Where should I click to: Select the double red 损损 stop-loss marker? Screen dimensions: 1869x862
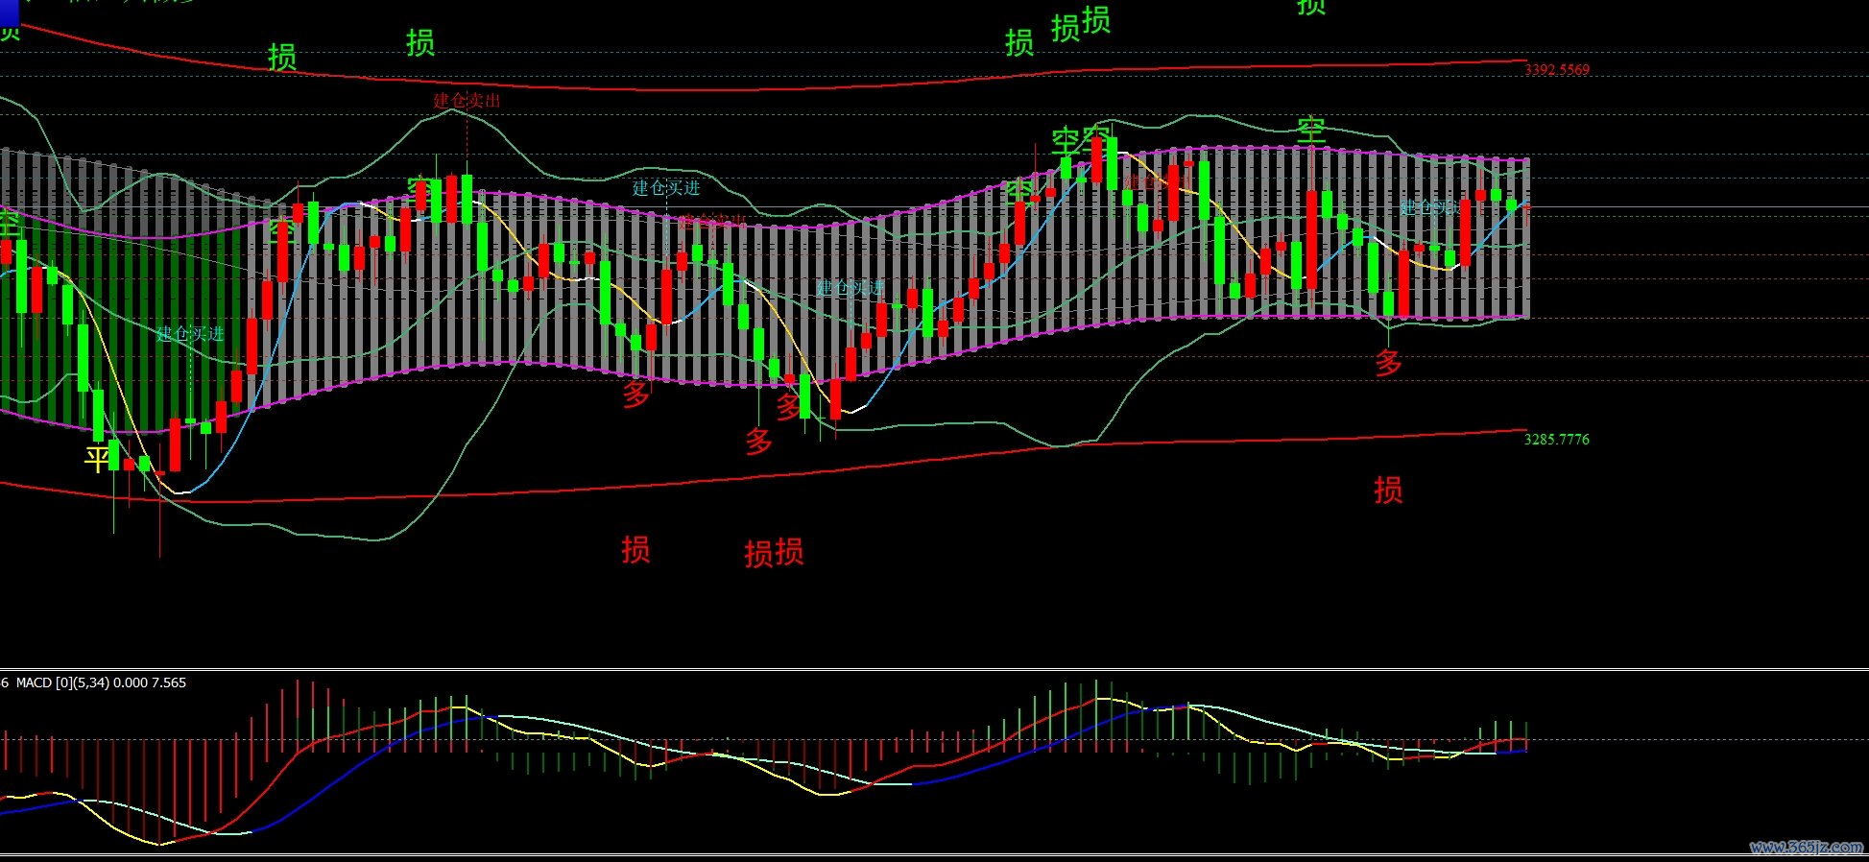pos(774,553)
